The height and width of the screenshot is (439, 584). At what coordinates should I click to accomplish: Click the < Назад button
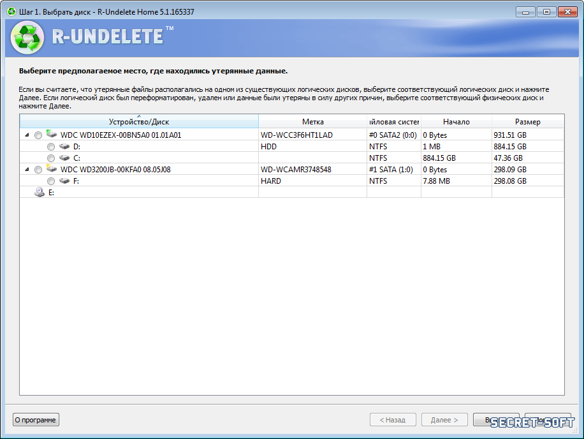393,420
